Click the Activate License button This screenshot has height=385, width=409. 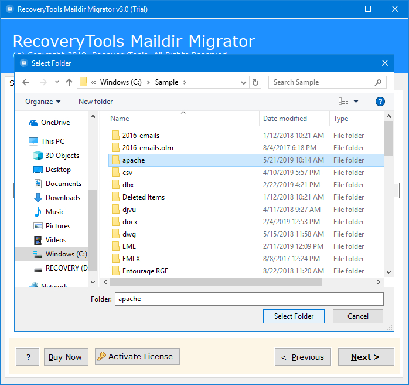coord(137,356)
